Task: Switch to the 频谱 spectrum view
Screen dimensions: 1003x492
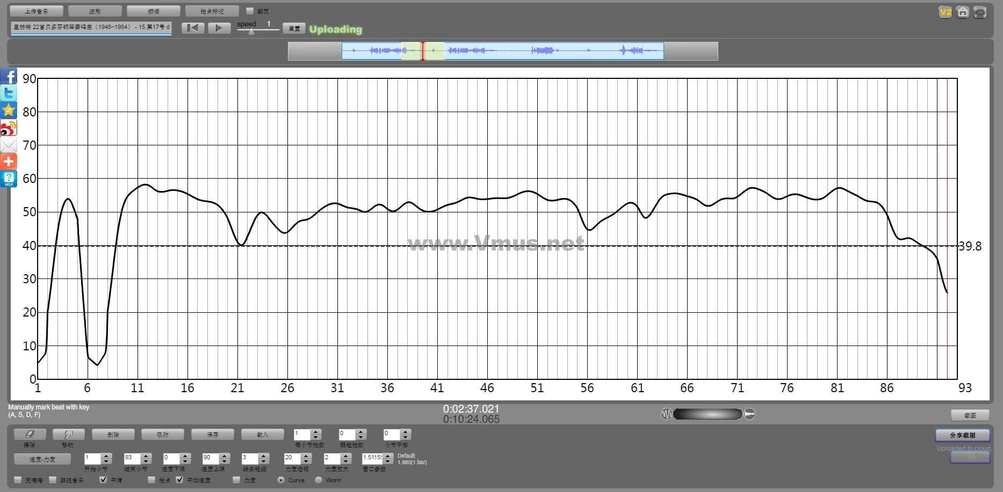Action: point(154,11)
